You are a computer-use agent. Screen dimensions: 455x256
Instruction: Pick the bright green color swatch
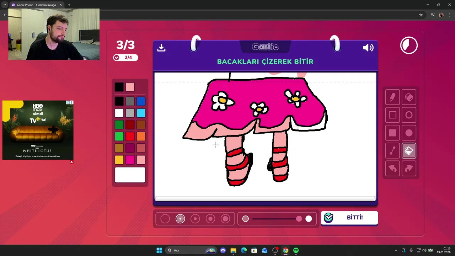(x=119, y=137)
